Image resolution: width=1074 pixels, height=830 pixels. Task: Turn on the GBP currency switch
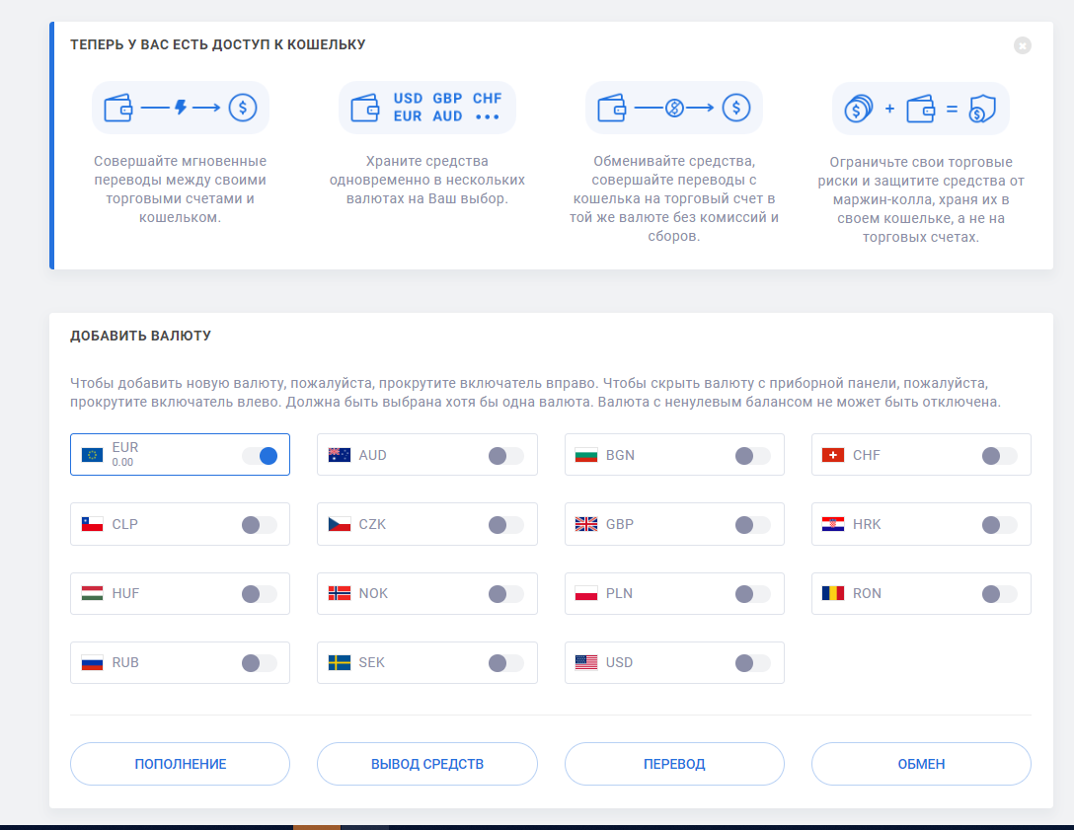coord(753,525)
